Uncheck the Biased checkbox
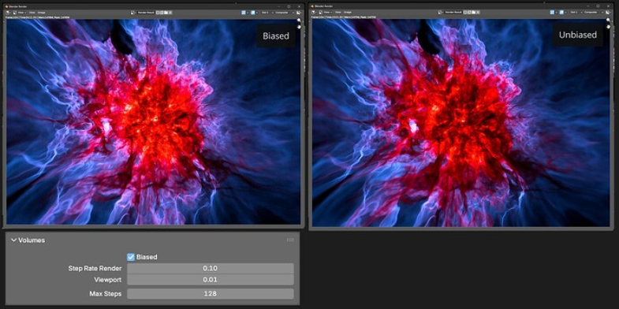619x309 pixels. pos(131,257)
